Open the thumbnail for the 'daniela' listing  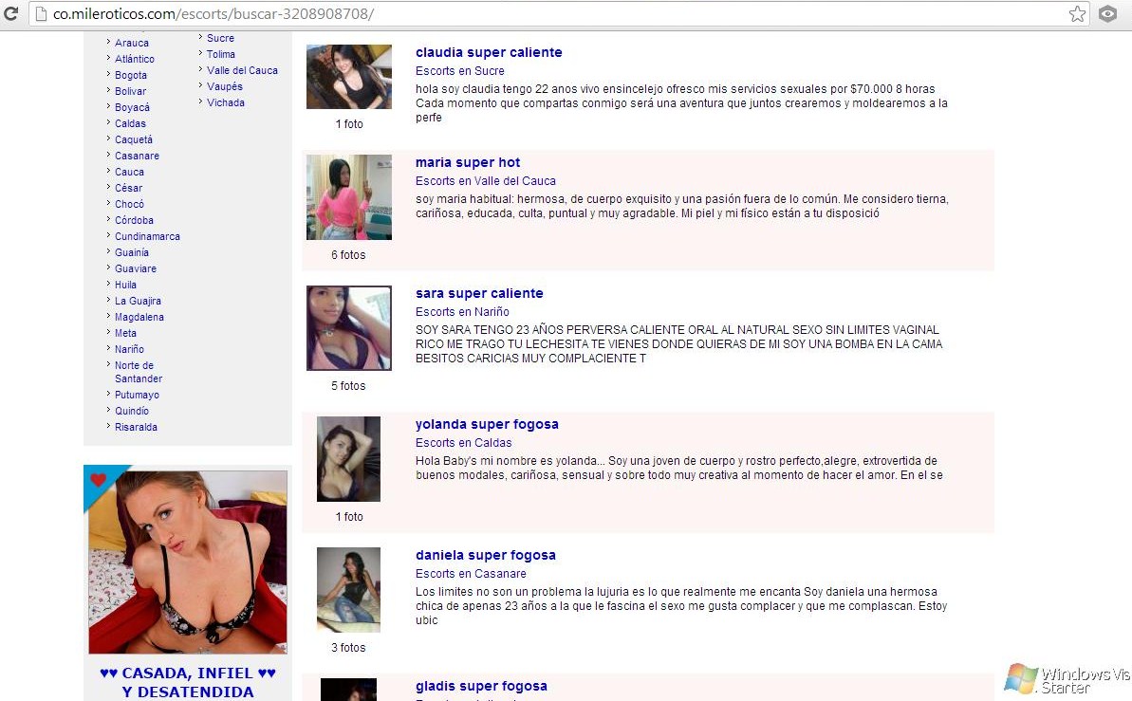[x=348, y=589]
